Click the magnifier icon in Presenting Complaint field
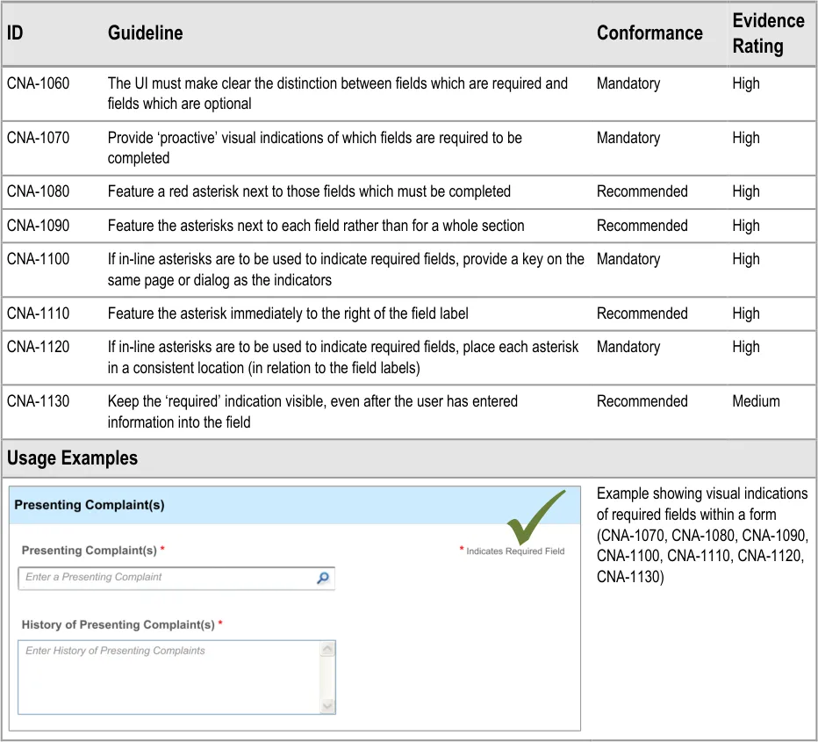This screenshot has height=742, width=818. (323, 578)
